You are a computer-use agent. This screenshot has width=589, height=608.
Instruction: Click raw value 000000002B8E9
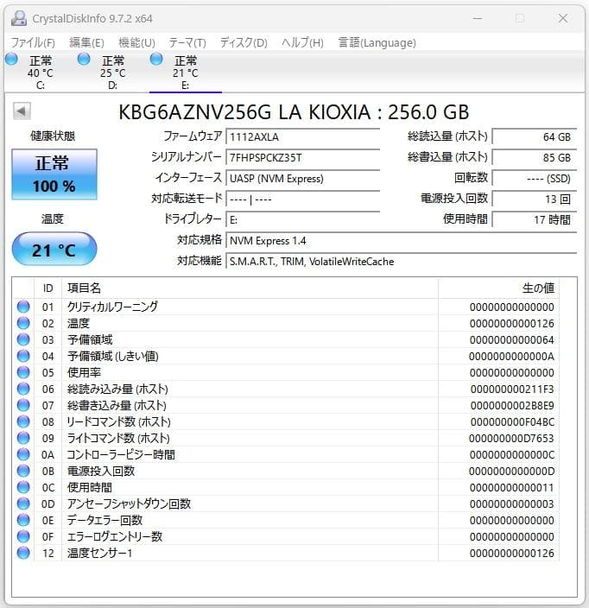(x=512, y=406)
